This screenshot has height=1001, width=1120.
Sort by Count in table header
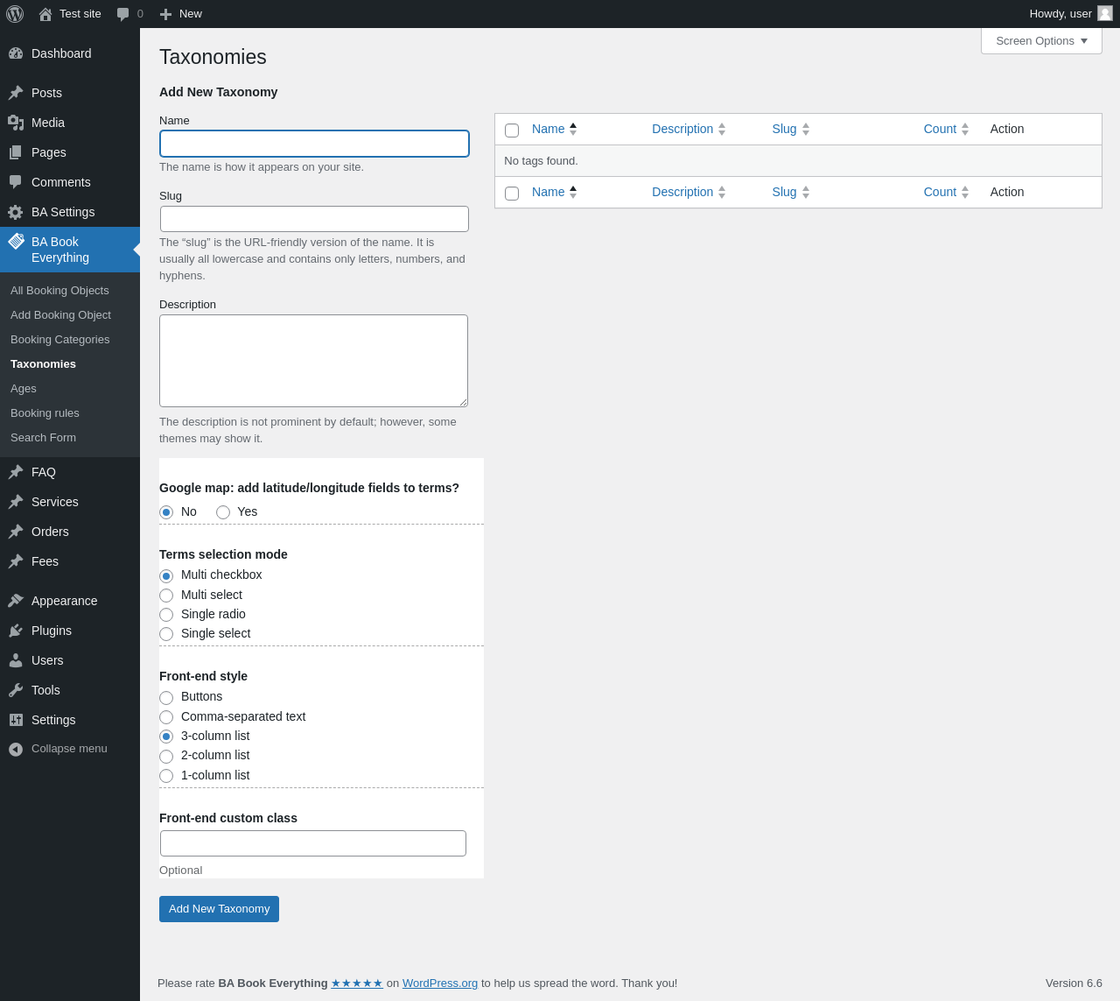pos(947,129)
